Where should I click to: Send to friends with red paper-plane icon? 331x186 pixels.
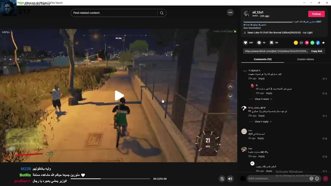point(307,43)
